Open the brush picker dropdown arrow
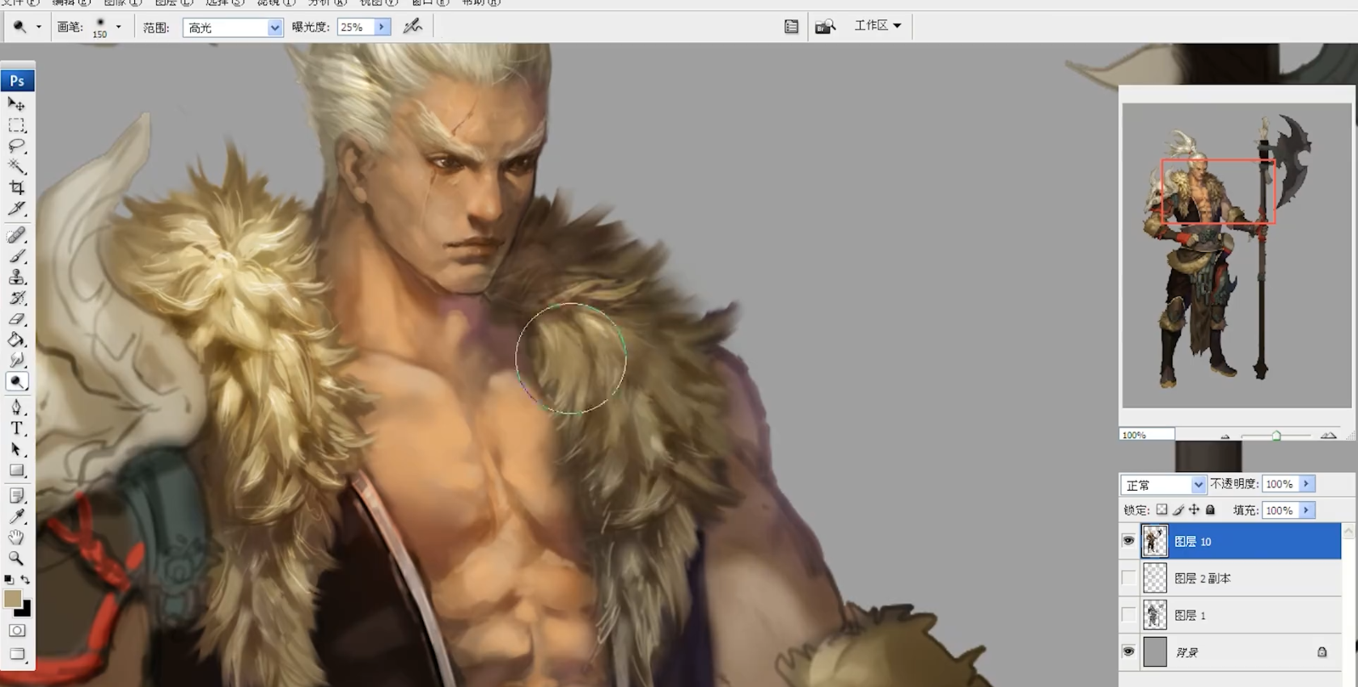The image size is (1358, 687). 119,27
